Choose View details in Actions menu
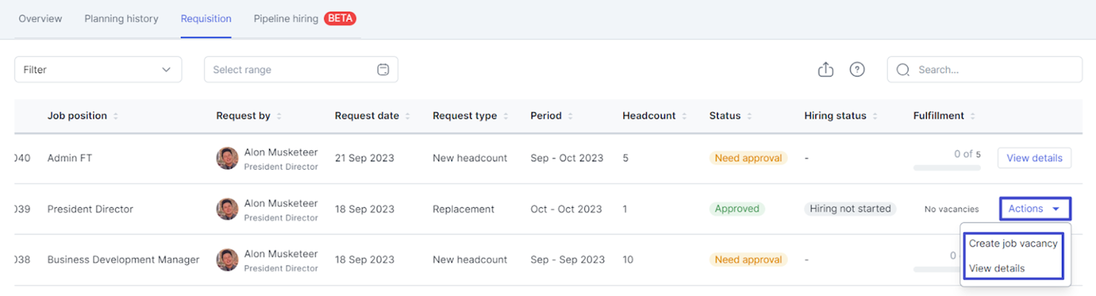Viewport: 1096px width, 296px height. point(997,268)
